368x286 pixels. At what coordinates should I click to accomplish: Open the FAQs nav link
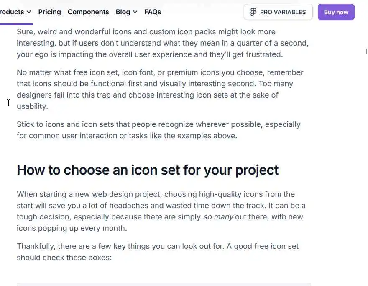[153, 12]
